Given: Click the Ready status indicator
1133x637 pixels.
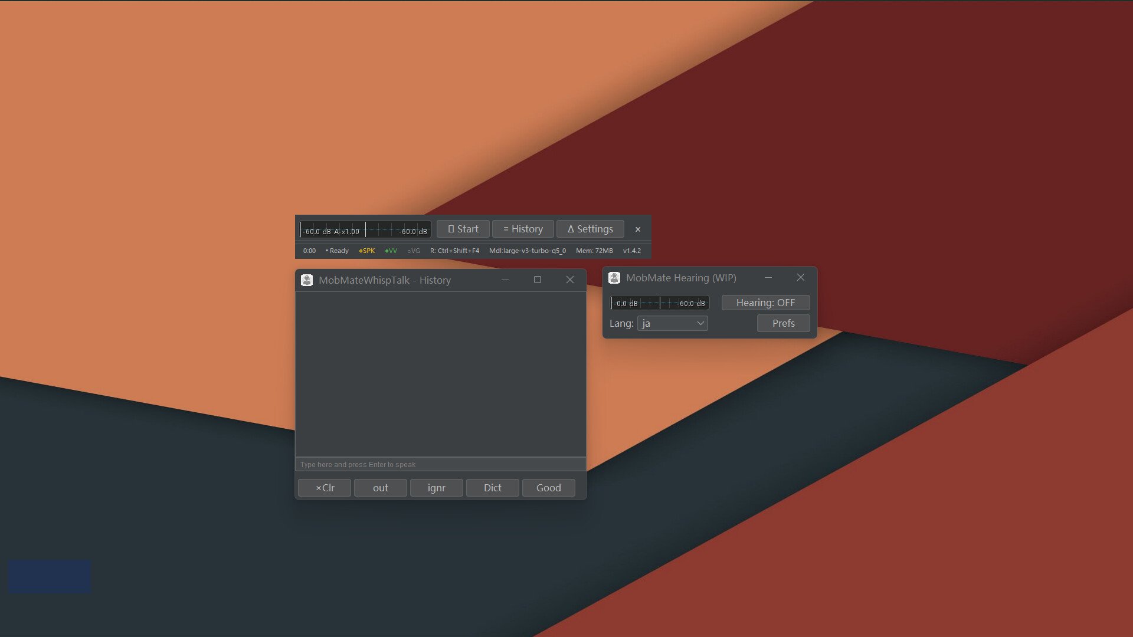Looking at the screenshot, I should click(x=336, y=250).
